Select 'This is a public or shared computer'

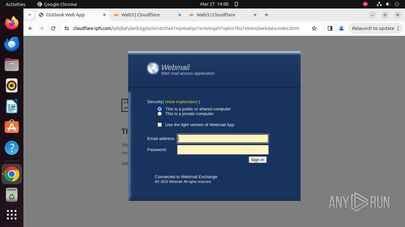pyautogui.click(x=159, y=109)
